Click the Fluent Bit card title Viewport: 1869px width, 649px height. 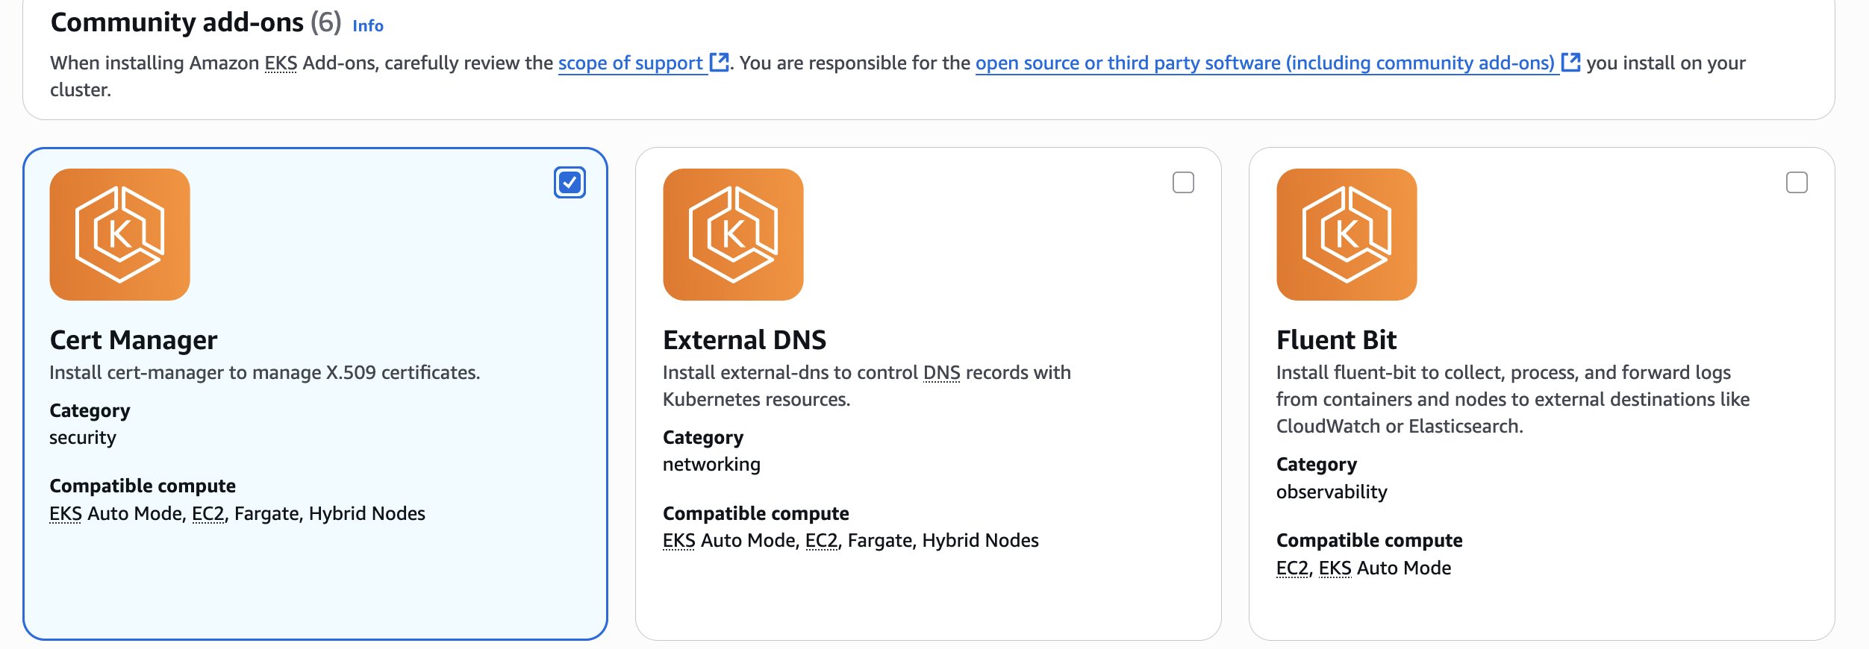[1336, 340]
